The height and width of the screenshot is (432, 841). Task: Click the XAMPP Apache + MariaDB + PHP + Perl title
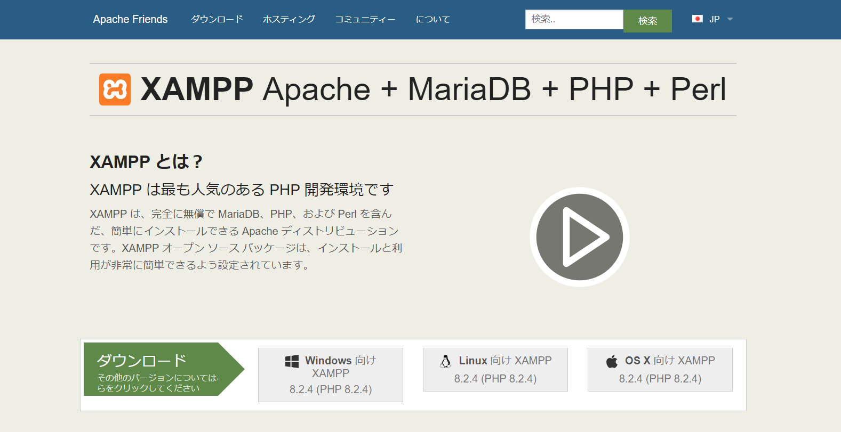coord(432,89)
